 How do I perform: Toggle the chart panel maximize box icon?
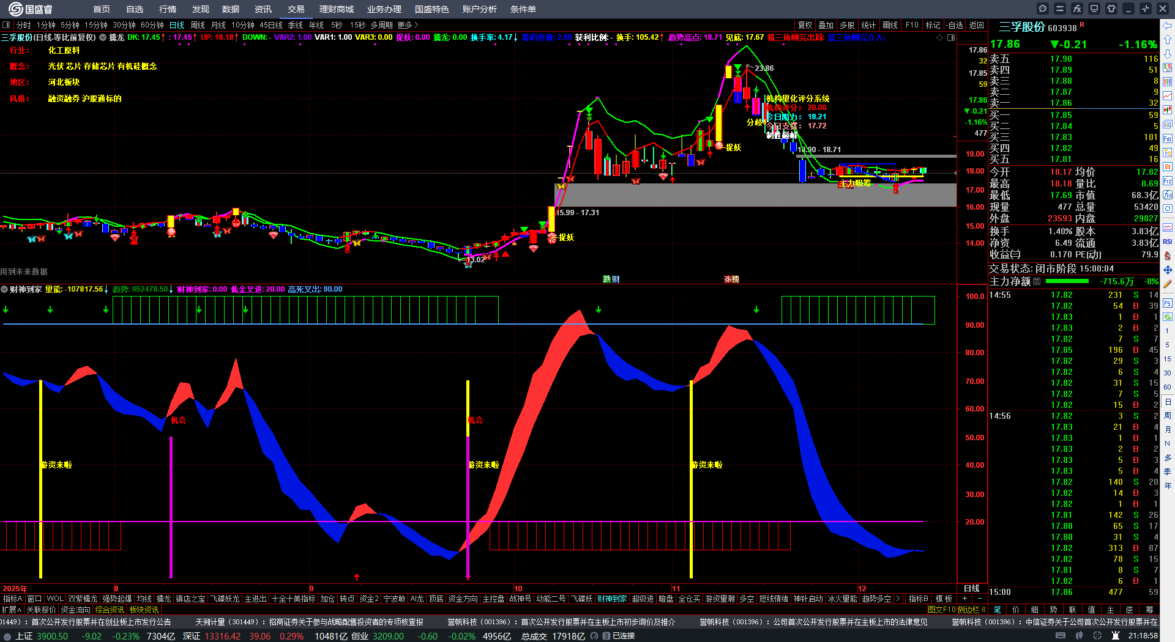[x=951, y=37]
